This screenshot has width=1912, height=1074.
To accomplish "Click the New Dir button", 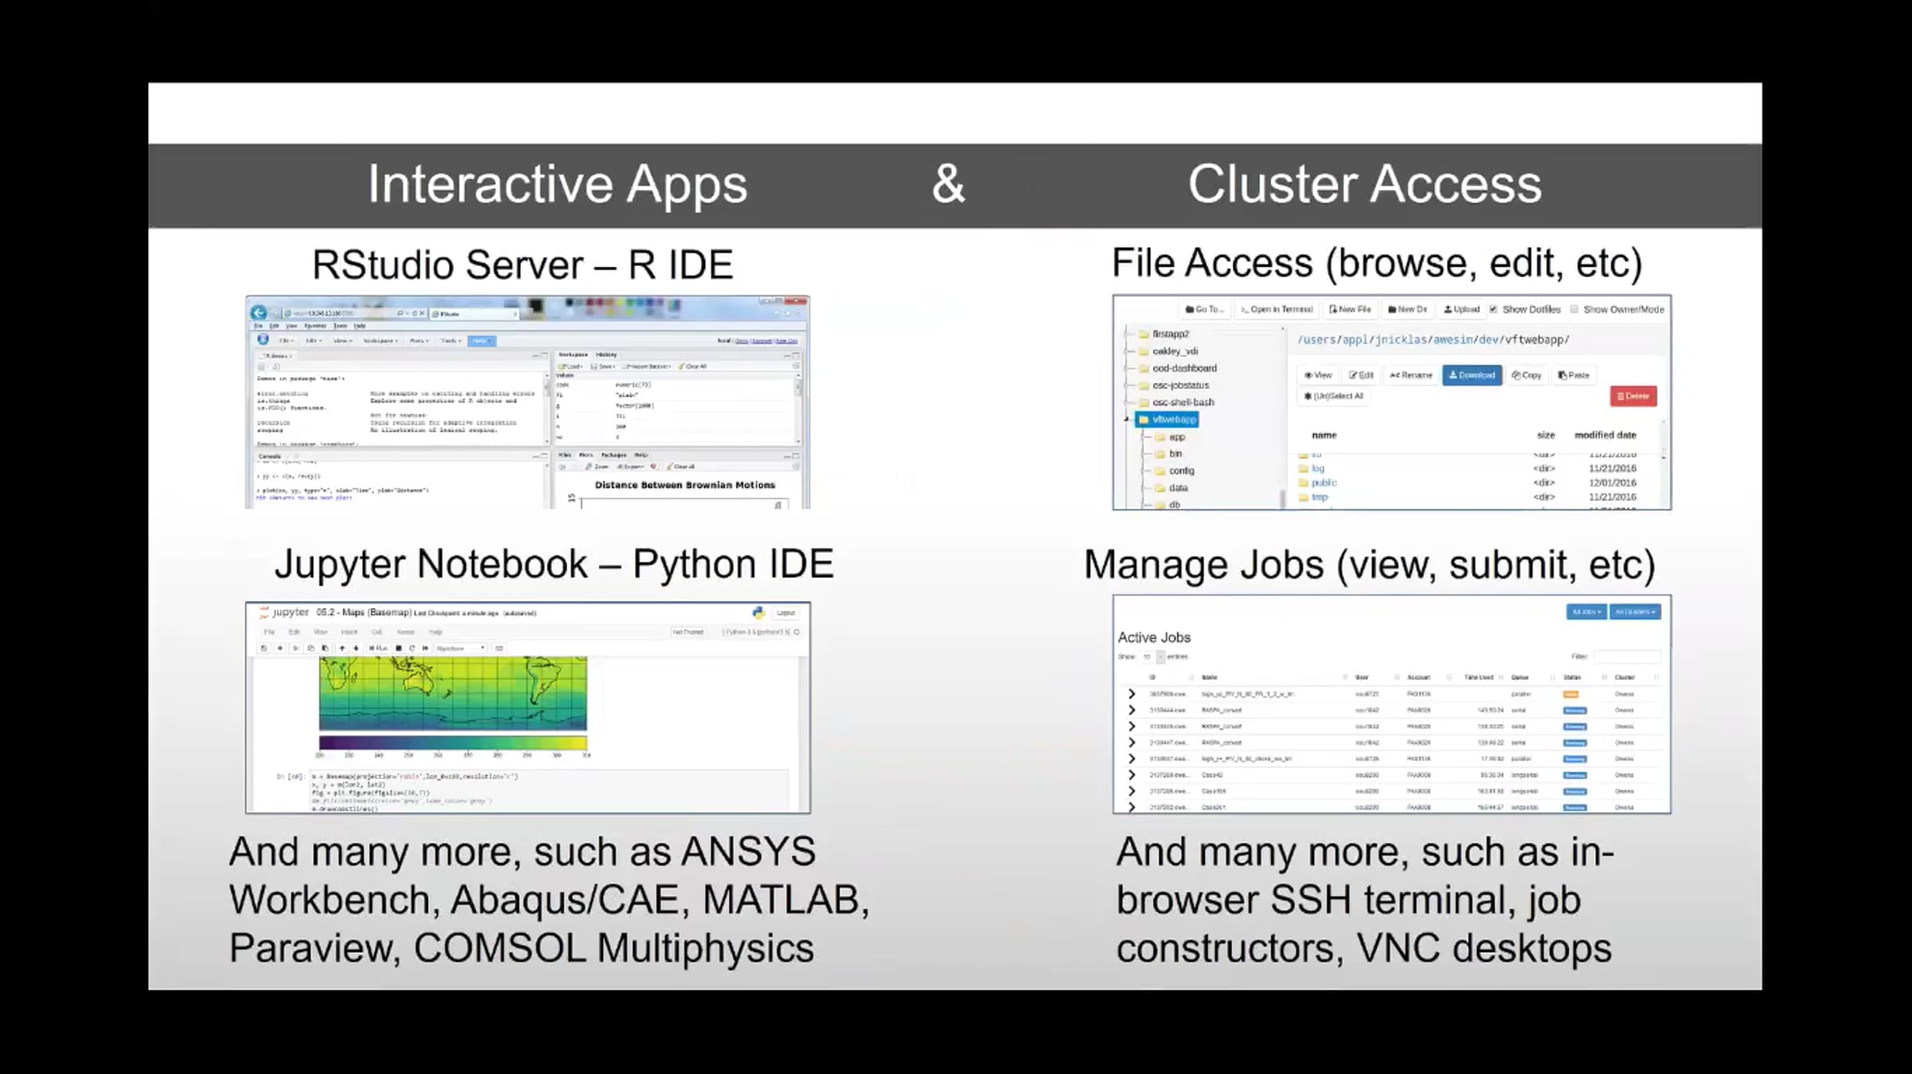I will (x=1407, y=309).
